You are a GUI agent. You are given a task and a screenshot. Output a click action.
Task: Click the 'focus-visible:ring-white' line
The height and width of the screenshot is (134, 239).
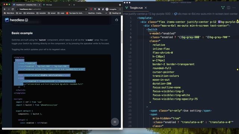[171, 95]
